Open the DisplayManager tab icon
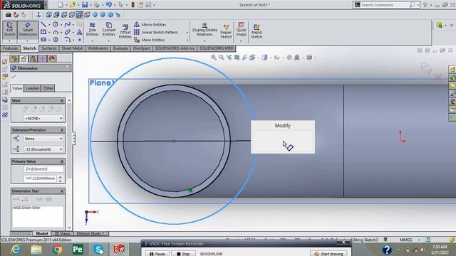This screenshot has width=456, height=256. (52, 59)
